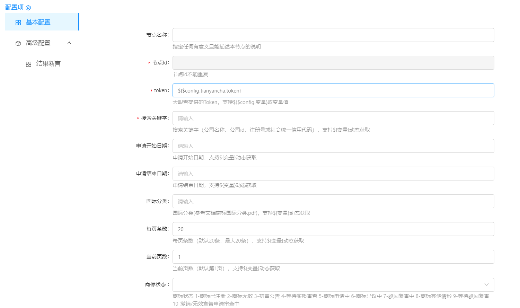
Task: Click the 高级配置 menu label
Action: pyautogui.click(x=38, y=43)
